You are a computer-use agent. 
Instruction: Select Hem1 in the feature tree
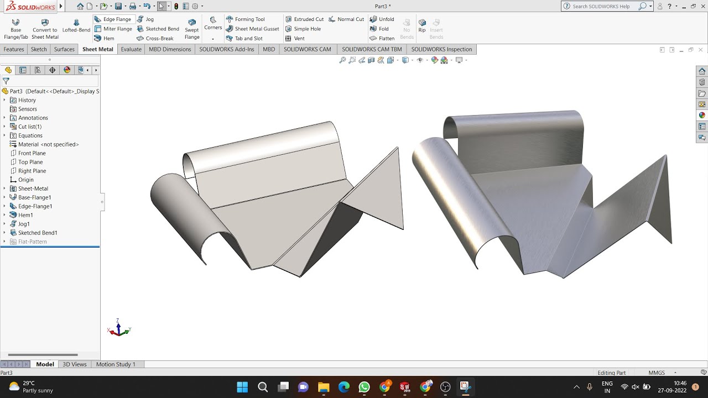coord(25,215)
